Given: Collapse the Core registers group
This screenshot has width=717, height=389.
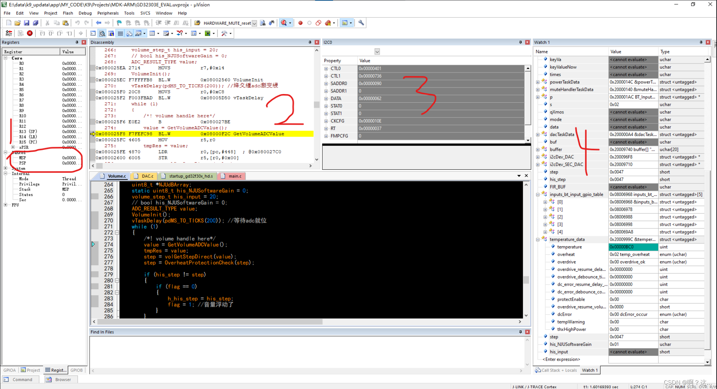Looking at the screenshot, I should coord(6,58).
